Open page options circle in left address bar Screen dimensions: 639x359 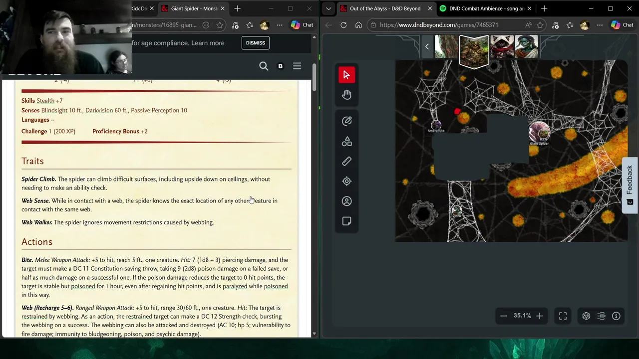(206, 25)
